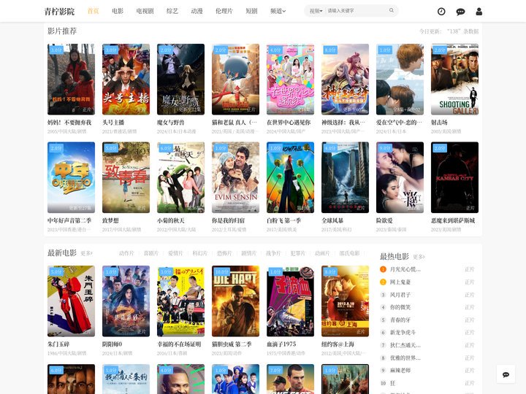Image resolution: width=526 pixels, height=394 pixels.
Task: Filter latest movies by 爱情片
Action: [175, 253]
